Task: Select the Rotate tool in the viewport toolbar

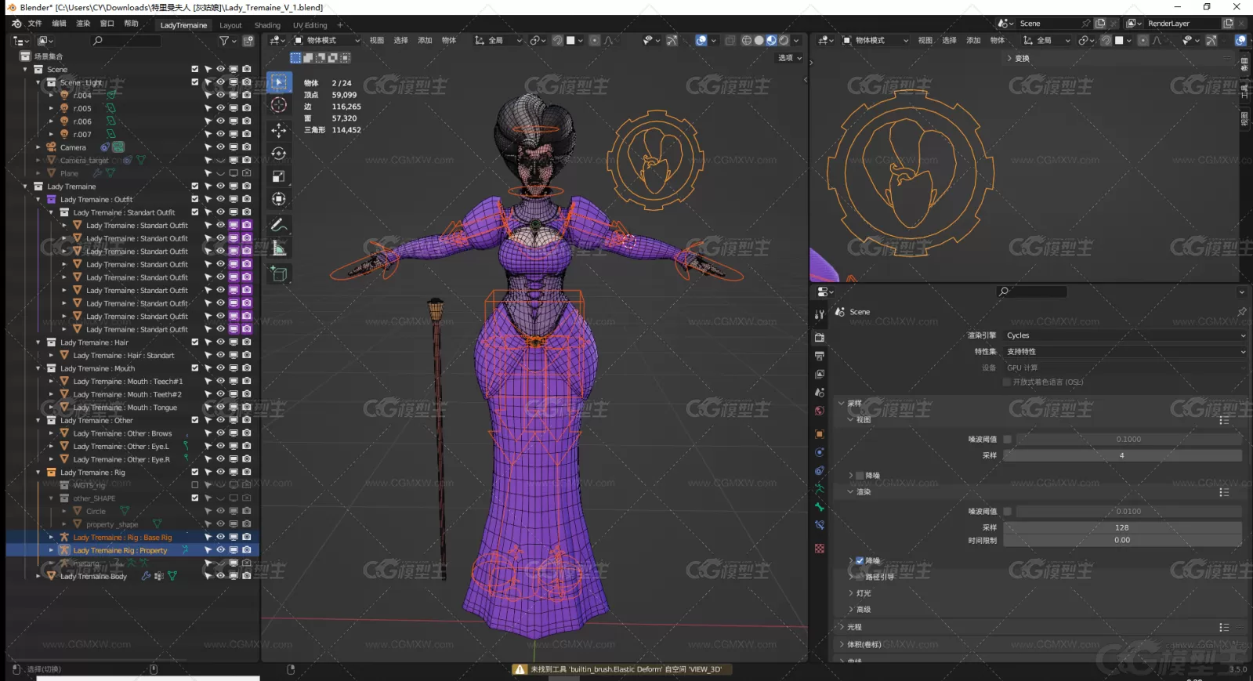Action: pyautogui.click(x=279, y=153)
